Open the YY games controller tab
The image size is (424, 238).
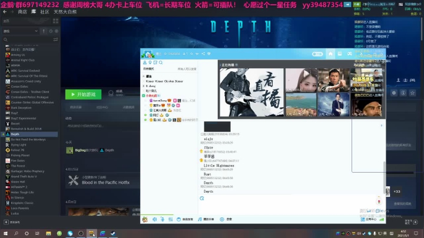pyautogui.click(x=349, y=54)
